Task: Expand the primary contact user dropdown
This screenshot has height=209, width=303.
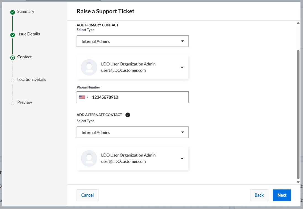Action: tap(182, 67)
